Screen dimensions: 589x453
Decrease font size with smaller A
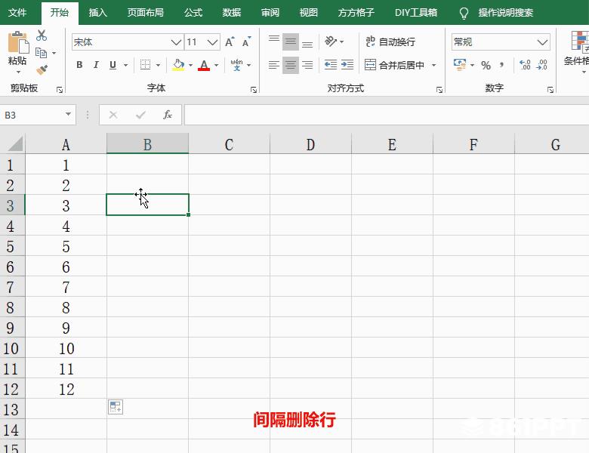click(246, 42)
